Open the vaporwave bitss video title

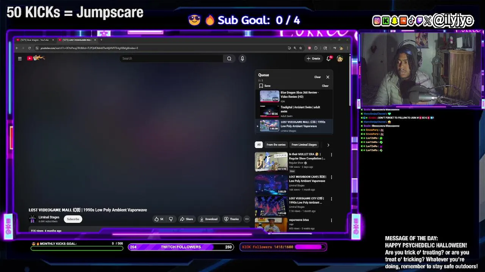click(299, 220)
